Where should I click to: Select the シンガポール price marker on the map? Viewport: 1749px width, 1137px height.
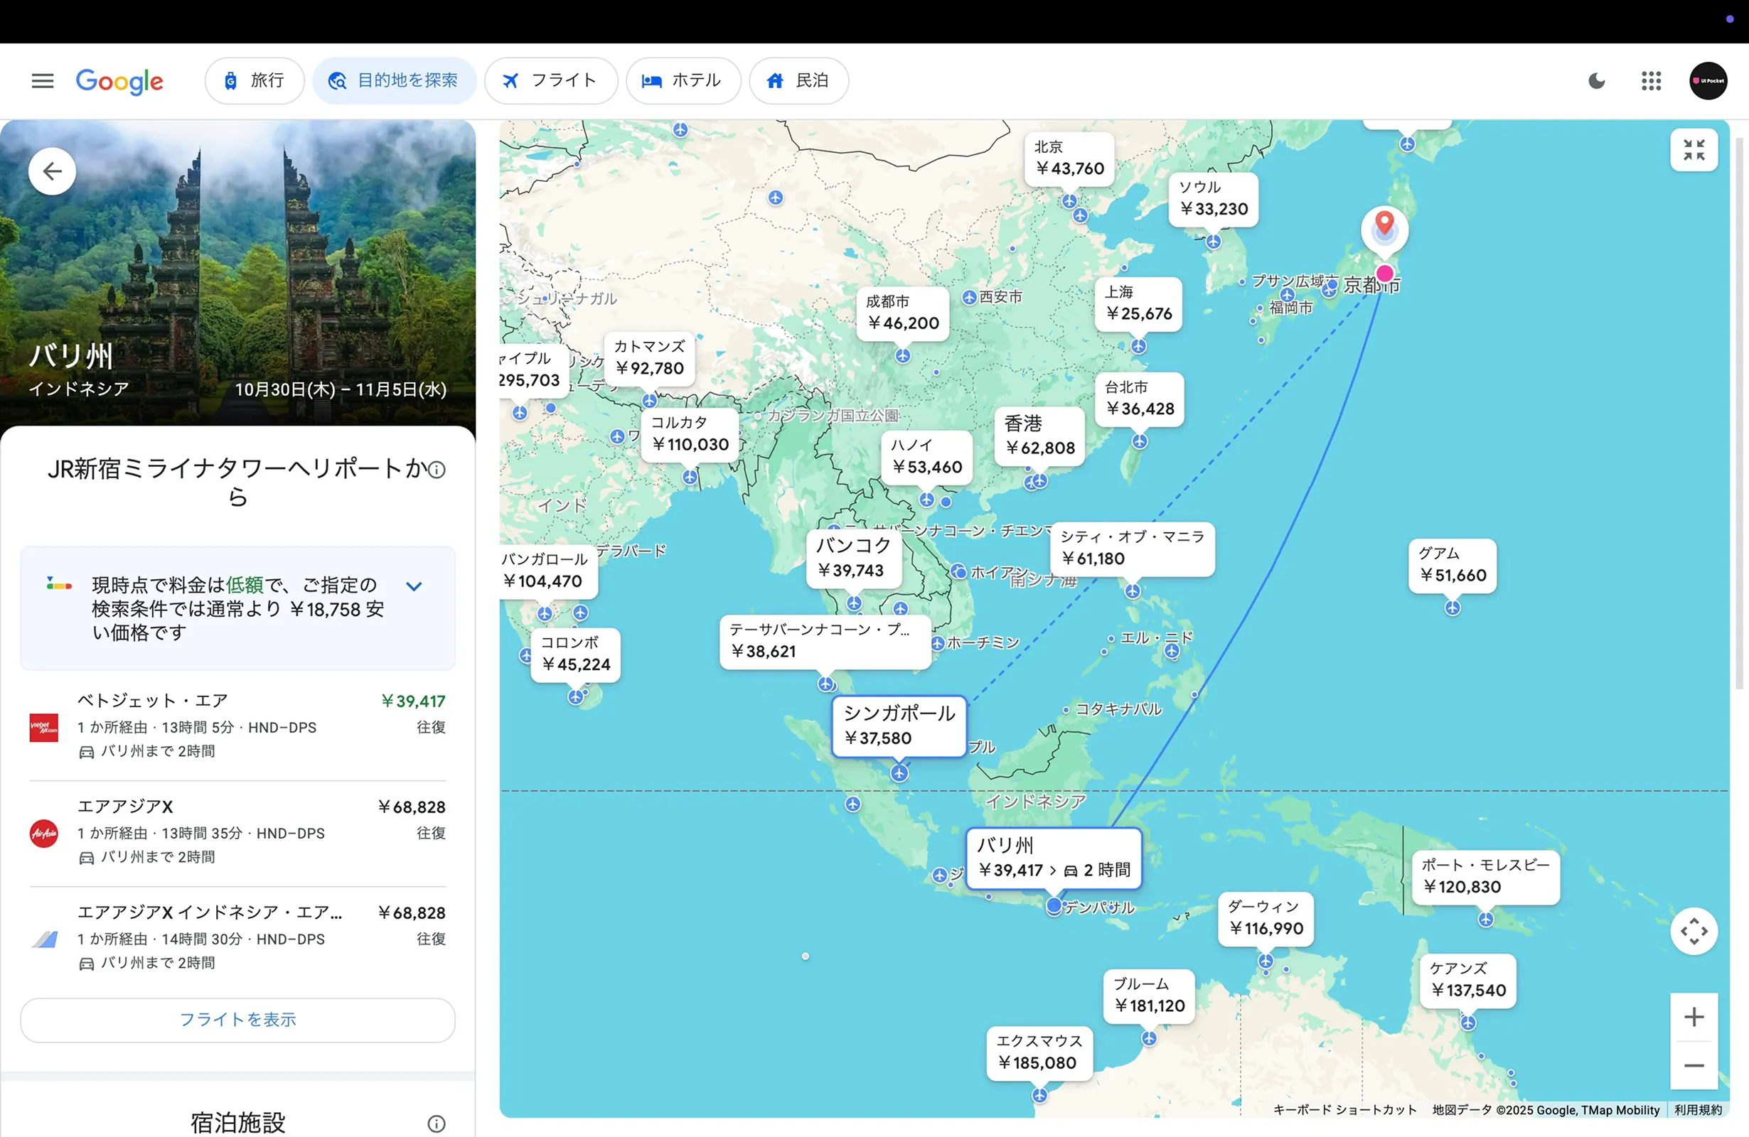pyautogui.click(x=899, y=726)
